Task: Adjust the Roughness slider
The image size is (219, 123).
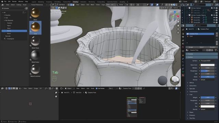Action: [x=207, y=71]
